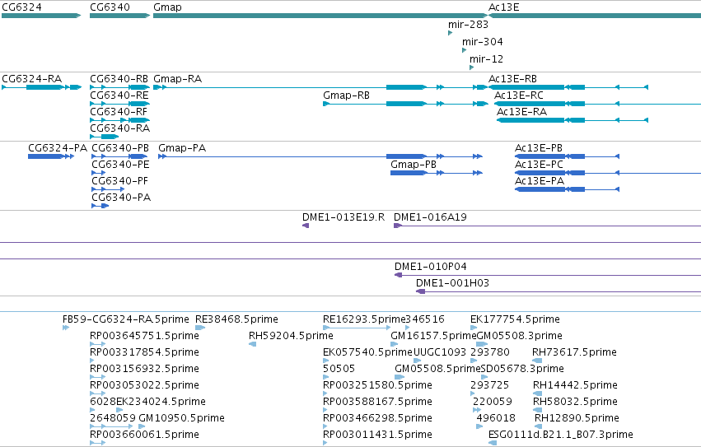Click BAC clone DME1-013E19.R
Image resolution: width=701 pixels, height=447 pixels.
tap(343, 217)
